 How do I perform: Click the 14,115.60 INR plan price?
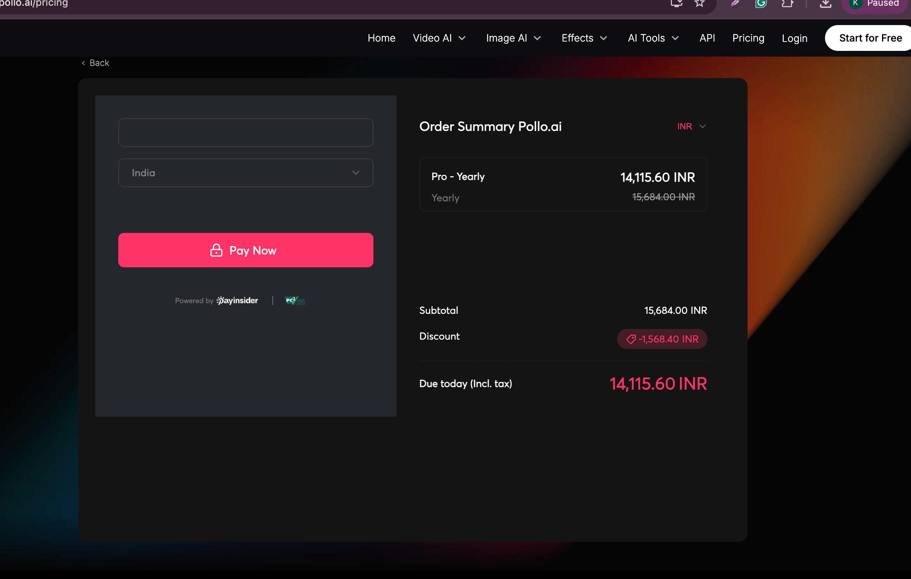658,177
